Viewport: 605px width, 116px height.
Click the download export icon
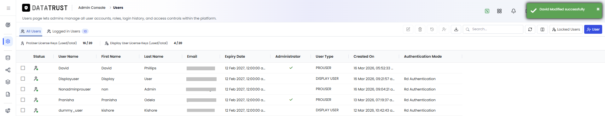tap(456, 29)
